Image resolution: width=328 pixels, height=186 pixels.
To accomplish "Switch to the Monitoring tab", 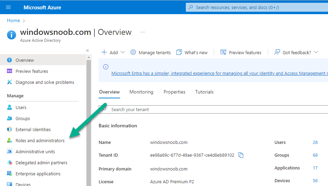I will pos(142,92).
